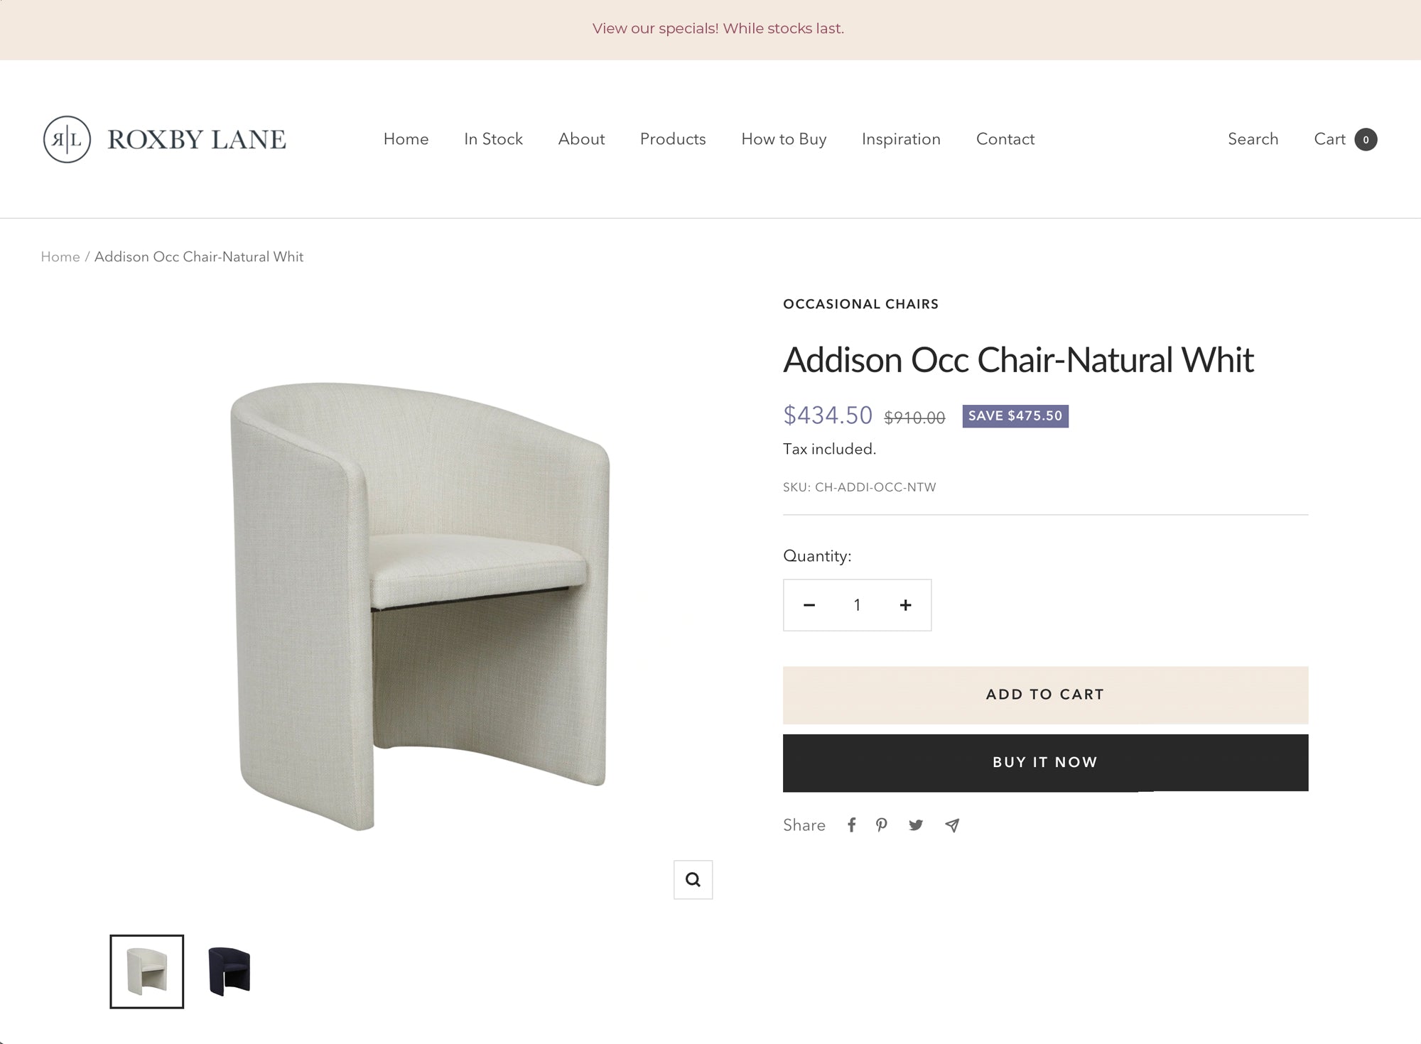1421x1044 pixels.
Task: Share product on Twitter
Action: point(916,825)
